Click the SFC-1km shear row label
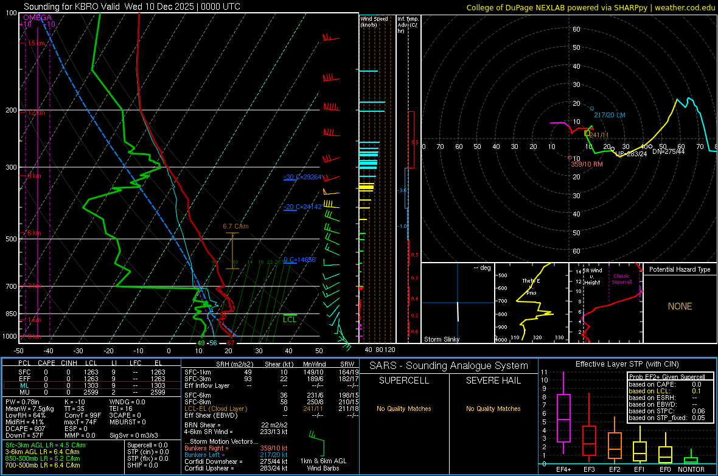 198,372
